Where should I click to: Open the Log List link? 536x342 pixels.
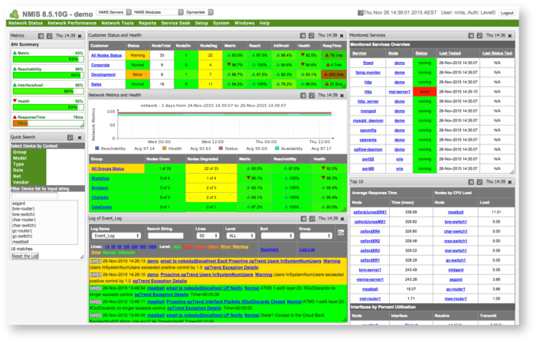[x=307, y=249]
